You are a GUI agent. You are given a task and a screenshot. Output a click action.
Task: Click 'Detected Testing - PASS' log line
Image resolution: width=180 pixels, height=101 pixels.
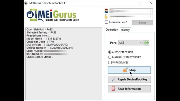click(42, 33)
